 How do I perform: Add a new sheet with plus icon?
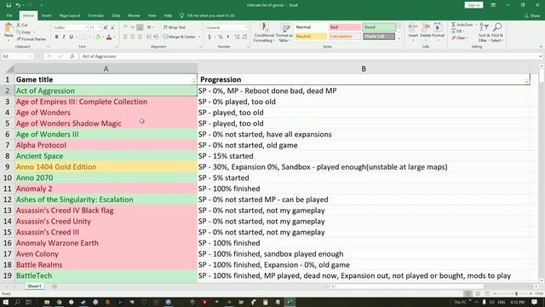54,287
